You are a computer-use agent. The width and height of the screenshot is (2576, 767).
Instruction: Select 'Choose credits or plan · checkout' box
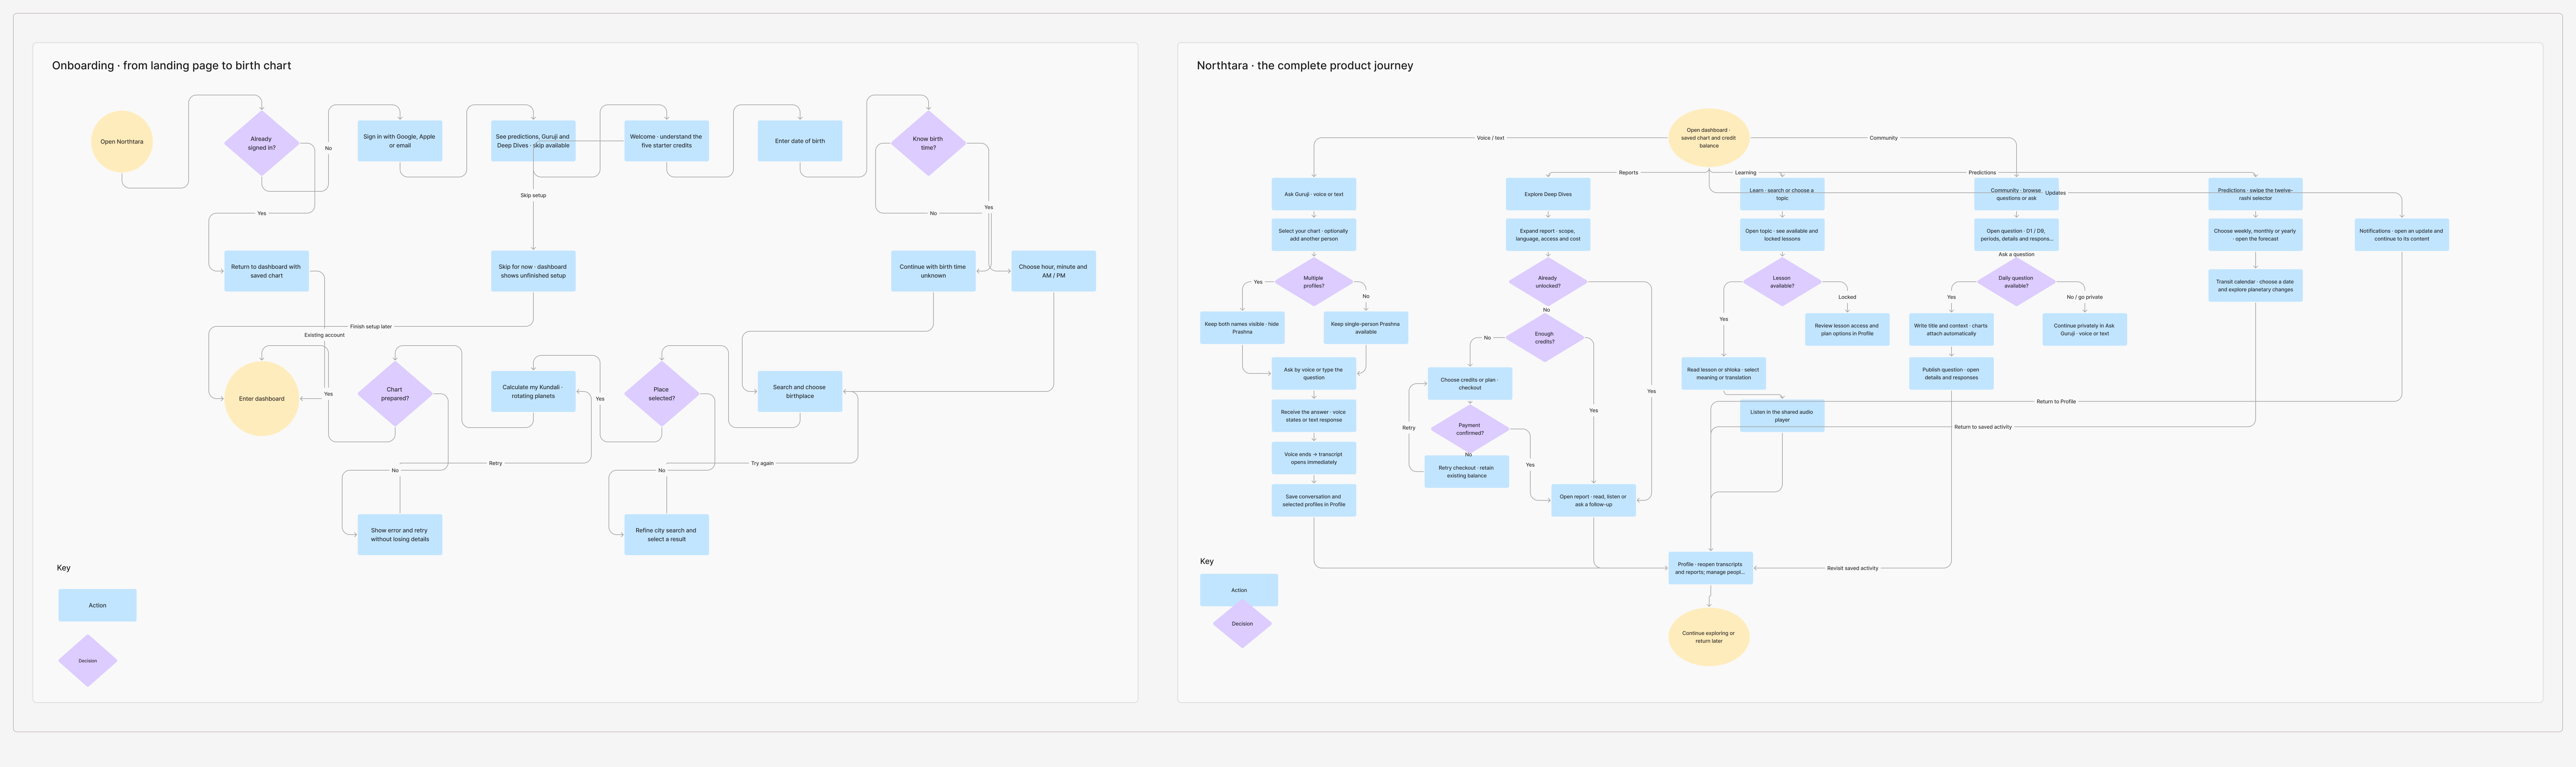pos(1470,384)
